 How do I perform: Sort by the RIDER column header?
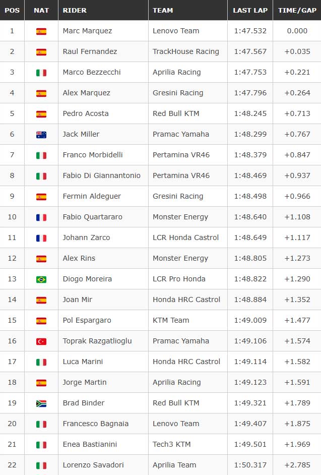tap(75, 10)
